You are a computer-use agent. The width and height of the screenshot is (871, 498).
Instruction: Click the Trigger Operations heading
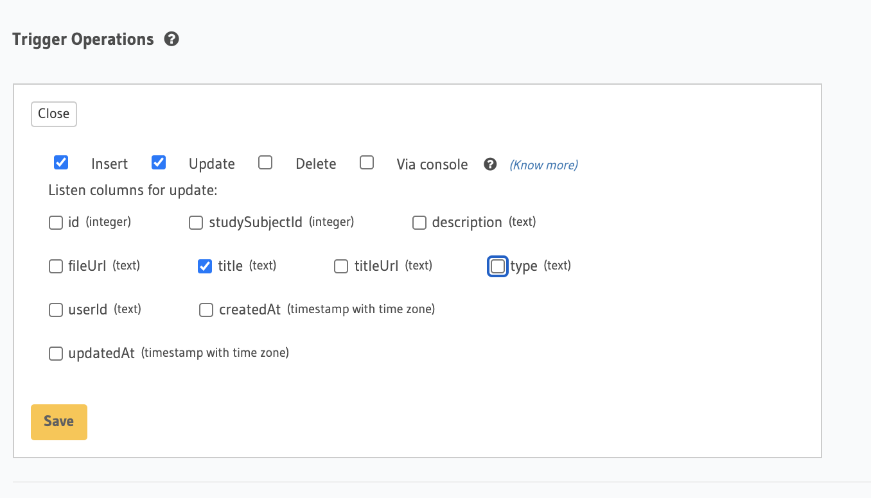(x=84, y=40)
